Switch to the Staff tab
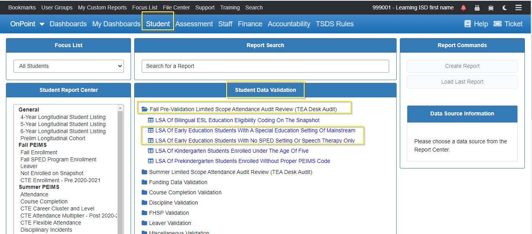532x234 pixels. point(225,24)
